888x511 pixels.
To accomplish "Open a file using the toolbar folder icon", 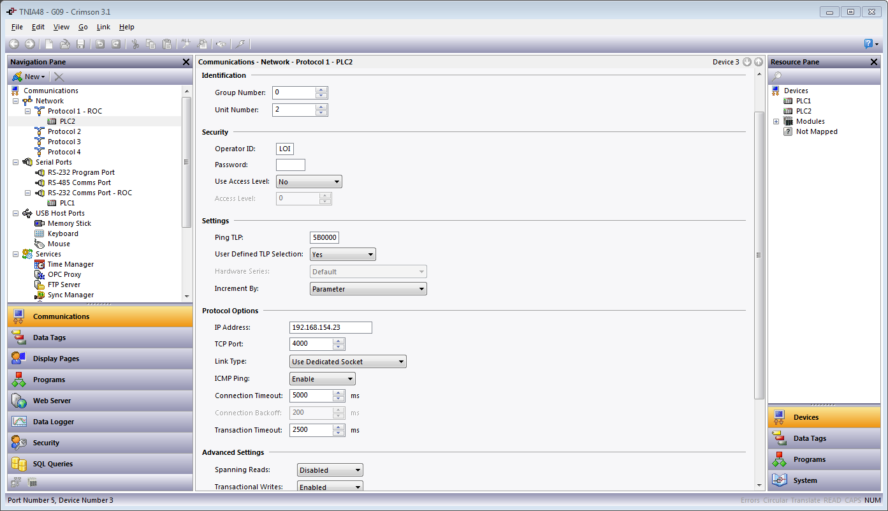I will [x=65, y=44].
